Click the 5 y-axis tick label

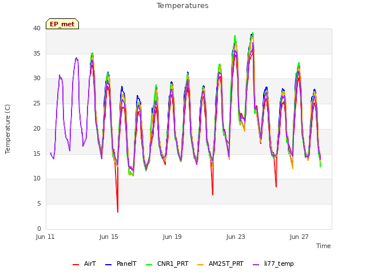coord(39,204)
